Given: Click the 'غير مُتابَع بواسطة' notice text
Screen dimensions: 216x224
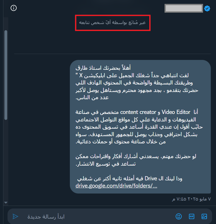Looking at the screenshot, I should tap(113, 22).
